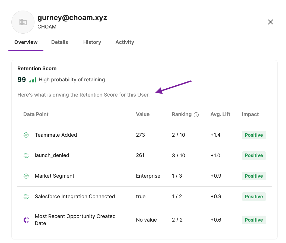The height and width of the screenshot is (243, 286).
Task: Click the Impact column header
Action: pos(250,114)
